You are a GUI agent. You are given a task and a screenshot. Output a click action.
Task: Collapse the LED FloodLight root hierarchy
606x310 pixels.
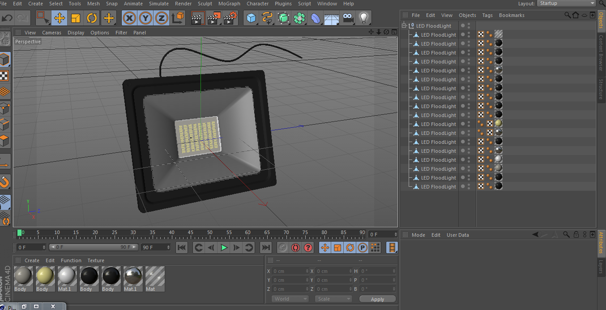pos(404,26)
